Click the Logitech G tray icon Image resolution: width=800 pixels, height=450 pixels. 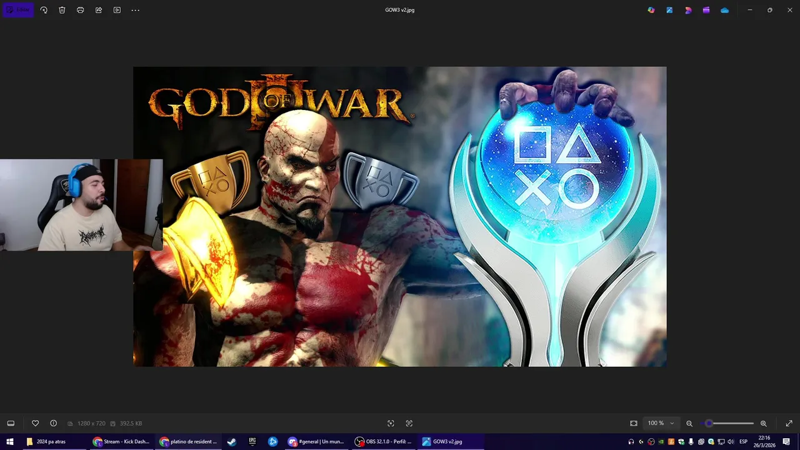[641, 442]
